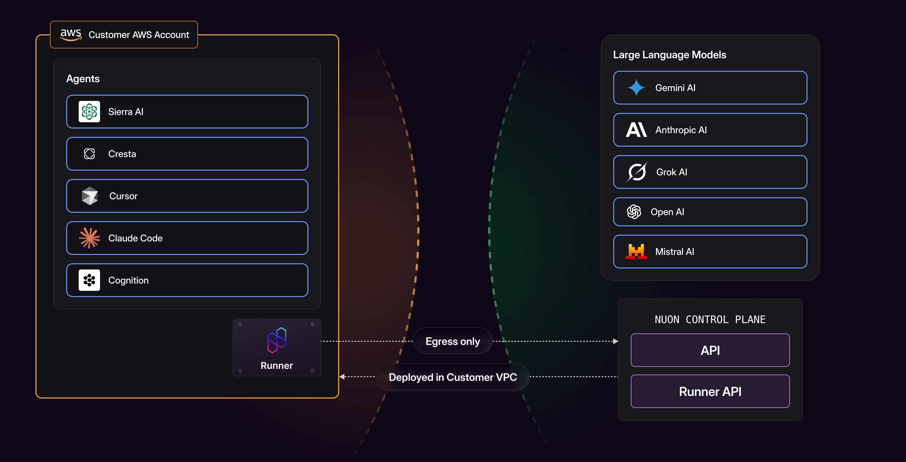Click the Mistral AI pixel logo
Image resolution: width=906 pixels, height=462 pixels.
tap(636, 252)
